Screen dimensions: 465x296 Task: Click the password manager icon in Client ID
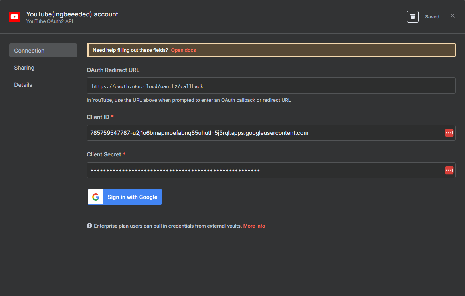[x=449, y=133]
